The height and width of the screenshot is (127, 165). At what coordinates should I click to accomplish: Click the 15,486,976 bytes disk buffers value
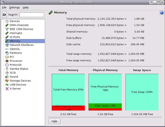112,38
